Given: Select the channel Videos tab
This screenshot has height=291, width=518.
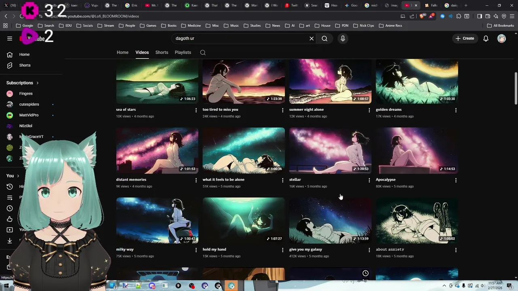Looking at the screenshot, I should (x=142, y=53).
